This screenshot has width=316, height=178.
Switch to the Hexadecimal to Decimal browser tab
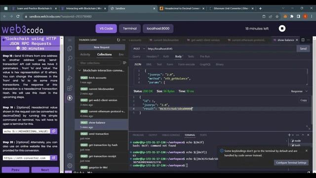(x=182, y=8)
